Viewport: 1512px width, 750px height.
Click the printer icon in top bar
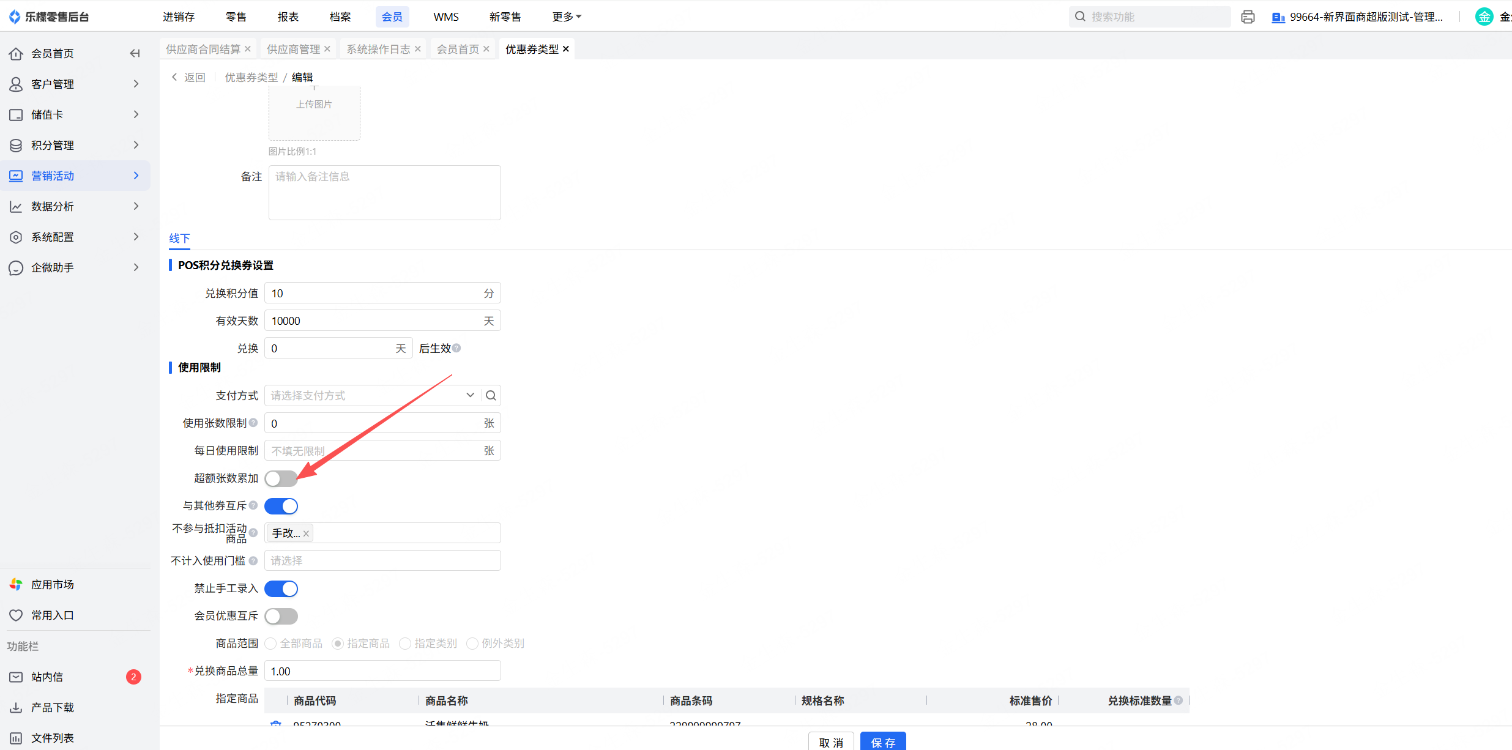[1248, 17]
